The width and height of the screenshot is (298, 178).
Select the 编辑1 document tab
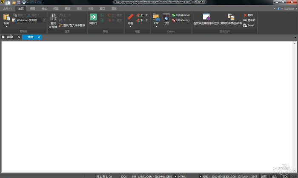click(9, 37)
